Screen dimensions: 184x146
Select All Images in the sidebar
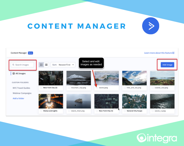coord(20,74)
